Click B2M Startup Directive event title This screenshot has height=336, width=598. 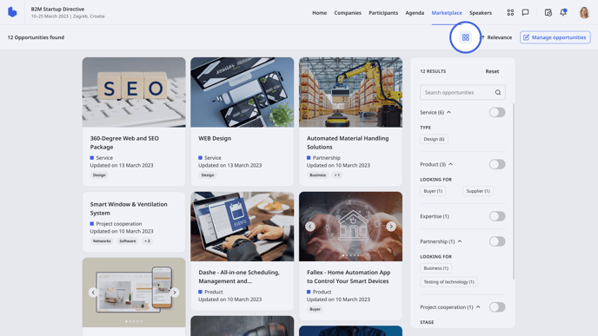57,10
